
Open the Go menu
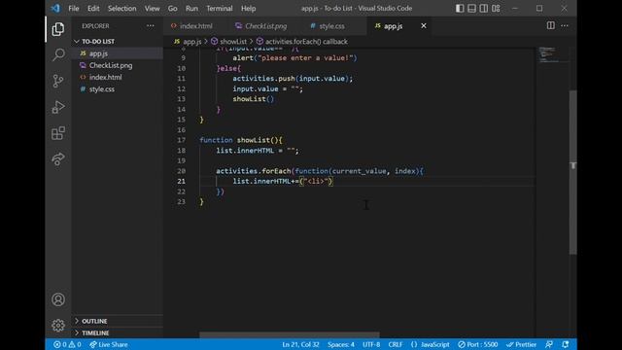(x=172, y=9)
